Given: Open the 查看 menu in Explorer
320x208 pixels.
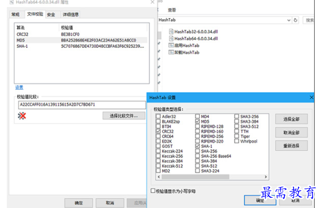Looking at the screenshot, I should (x=172, y=10).
